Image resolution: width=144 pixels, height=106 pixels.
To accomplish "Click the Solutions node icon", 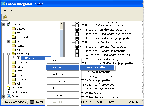I will [x=9, y=88].
